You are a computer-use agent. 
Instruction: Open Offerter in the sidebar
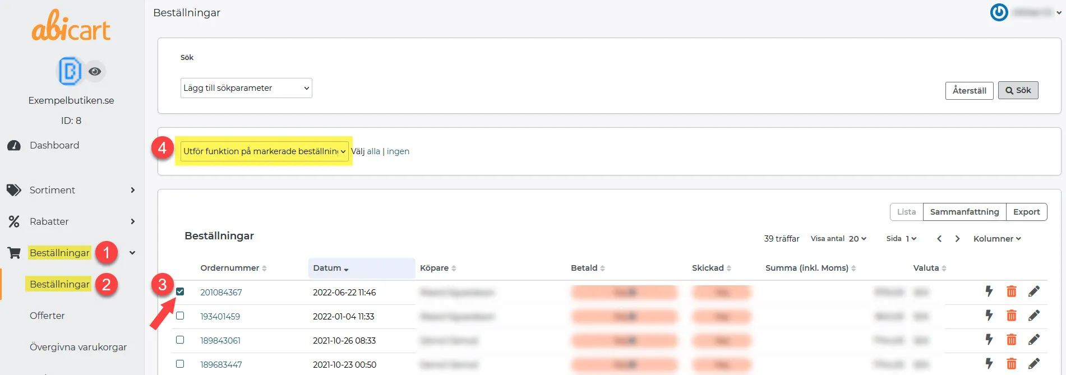click(x=47, y=316)
